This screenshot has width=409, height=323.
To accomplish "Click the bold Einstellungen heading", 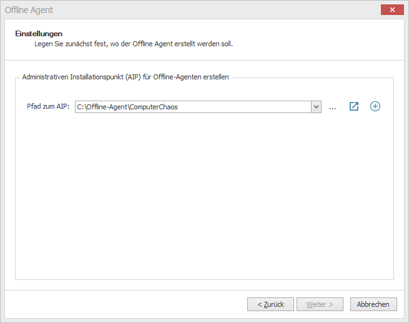I will click(39, 34).
